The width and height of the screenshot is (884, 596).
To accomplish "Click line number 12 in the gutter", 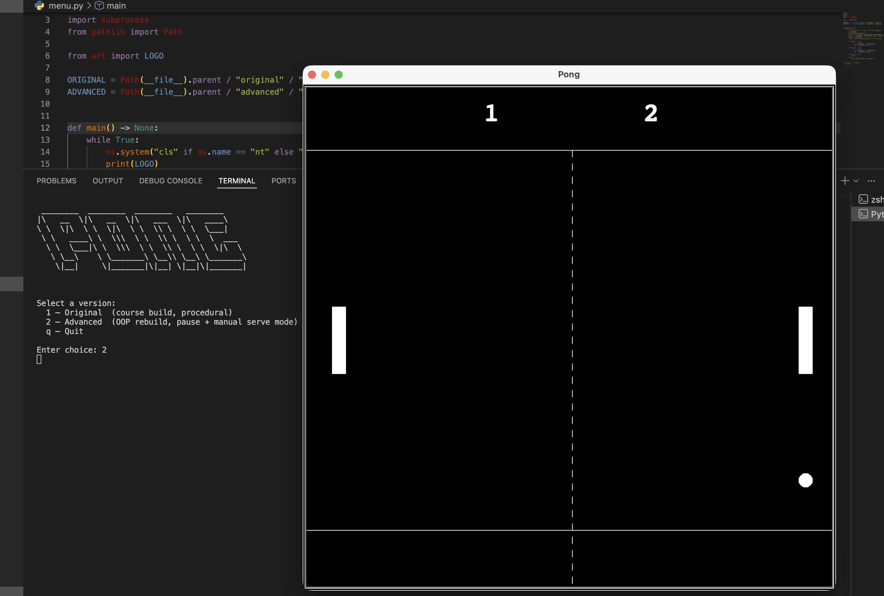I will point(45,128).
